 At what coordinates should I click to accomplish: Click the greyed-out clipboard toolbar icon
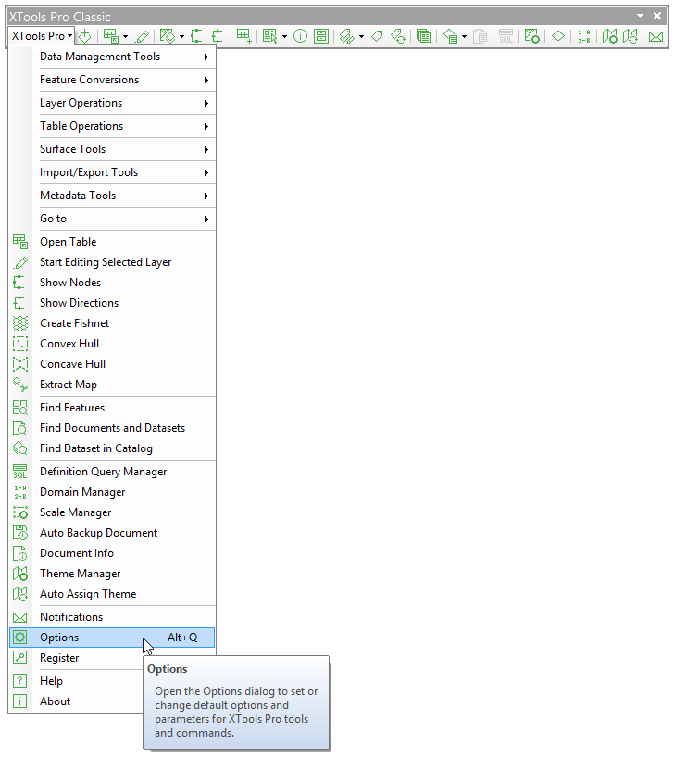480,36
